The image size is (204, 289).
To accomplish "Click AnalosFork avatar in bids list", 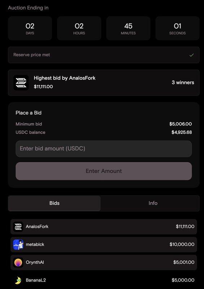I will click(18, 227).
